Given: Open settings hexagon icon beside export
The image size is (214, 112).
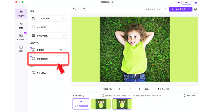Looking at the screenshot, I should [195, 9].
